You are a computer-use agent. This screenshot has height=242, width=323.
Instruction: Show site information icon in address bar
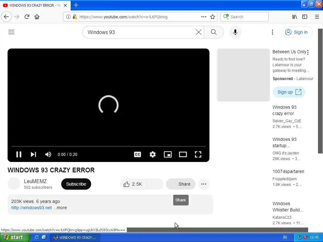point(68,17)
